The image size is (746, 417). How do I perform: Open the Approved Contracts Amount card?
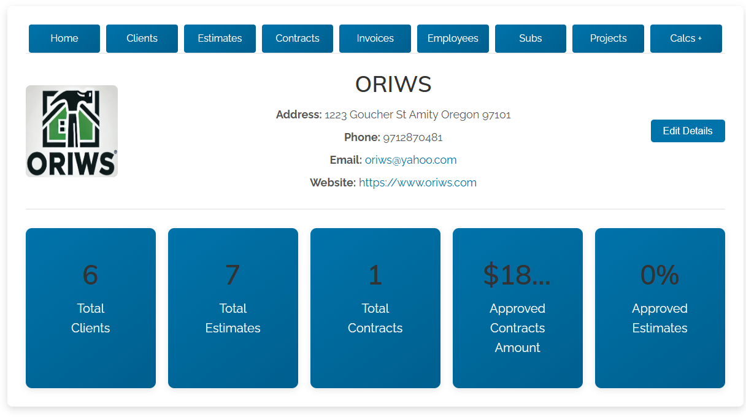pyautogui.click(x=518, y=308)
